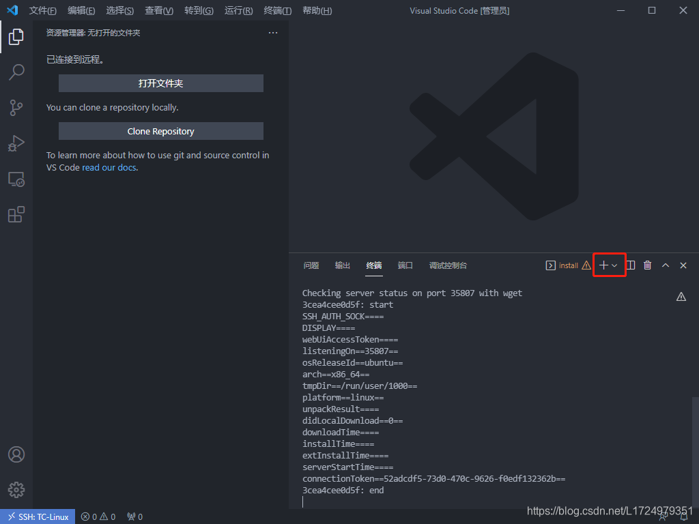Click the arch==x86_64== line
The height and width of the screenshot is (524, 699).
[336, 375]
